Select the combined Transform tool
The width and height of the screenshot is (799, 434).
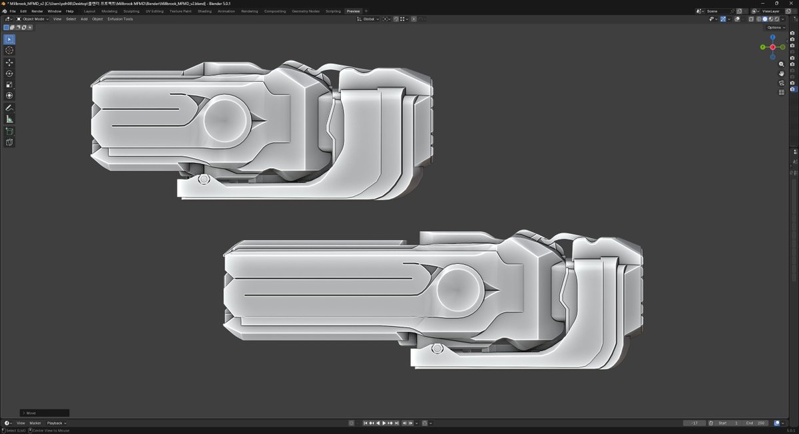[x=9, y=96]
